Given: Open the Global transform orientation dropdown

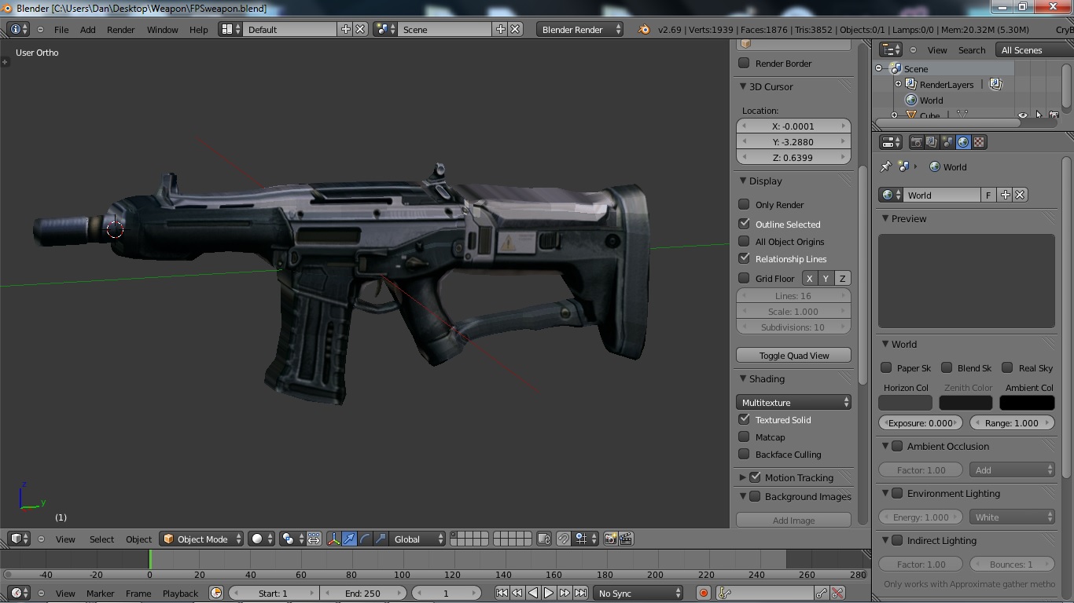Looking at the screenshot, I should [x=417, y=539].
